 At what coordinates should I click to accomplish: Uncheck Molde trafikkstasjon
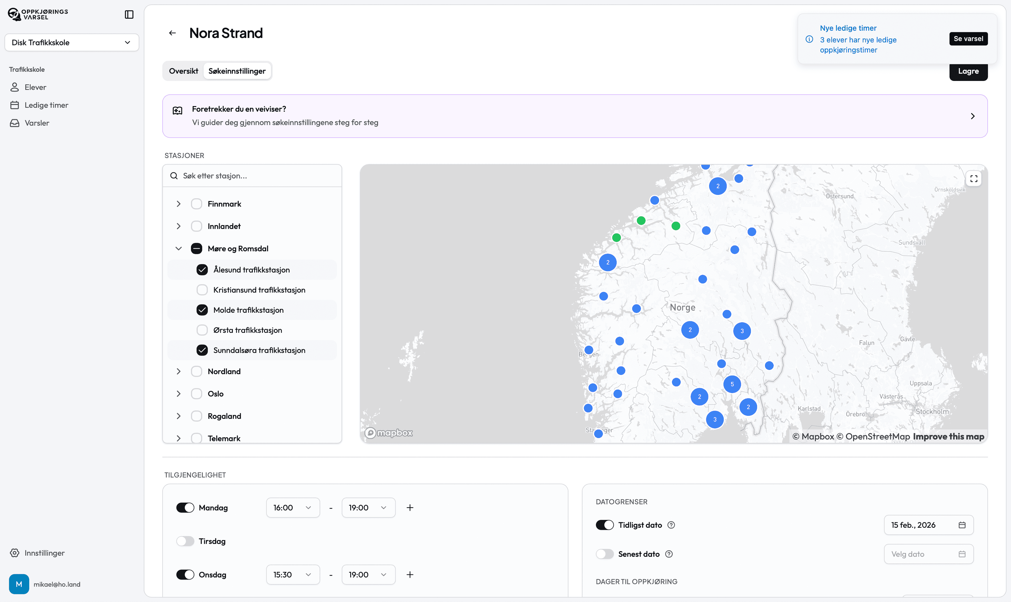tap(202, 310)
